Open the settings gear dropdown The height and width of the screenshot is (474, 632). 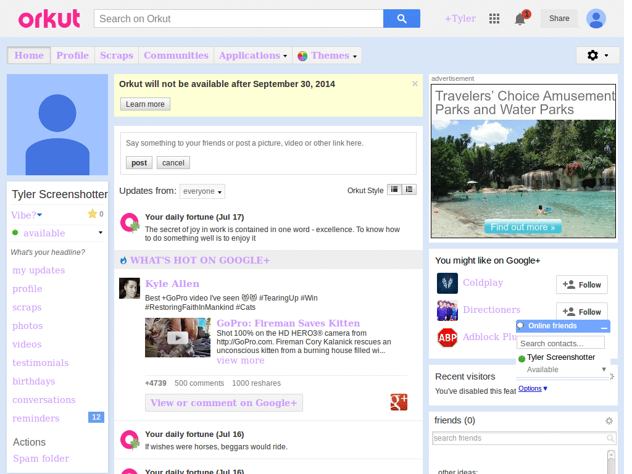point(597,55)
